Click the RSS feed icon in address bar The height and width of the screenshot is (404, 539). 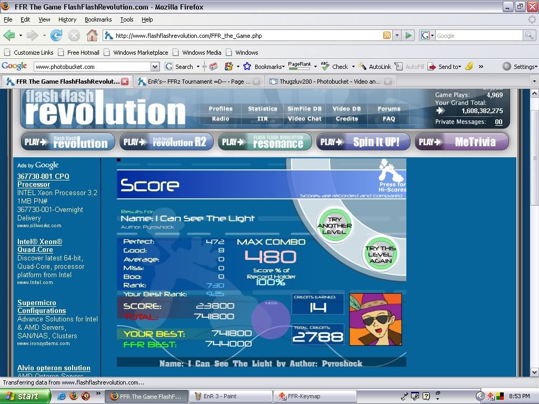pos(387,36)
